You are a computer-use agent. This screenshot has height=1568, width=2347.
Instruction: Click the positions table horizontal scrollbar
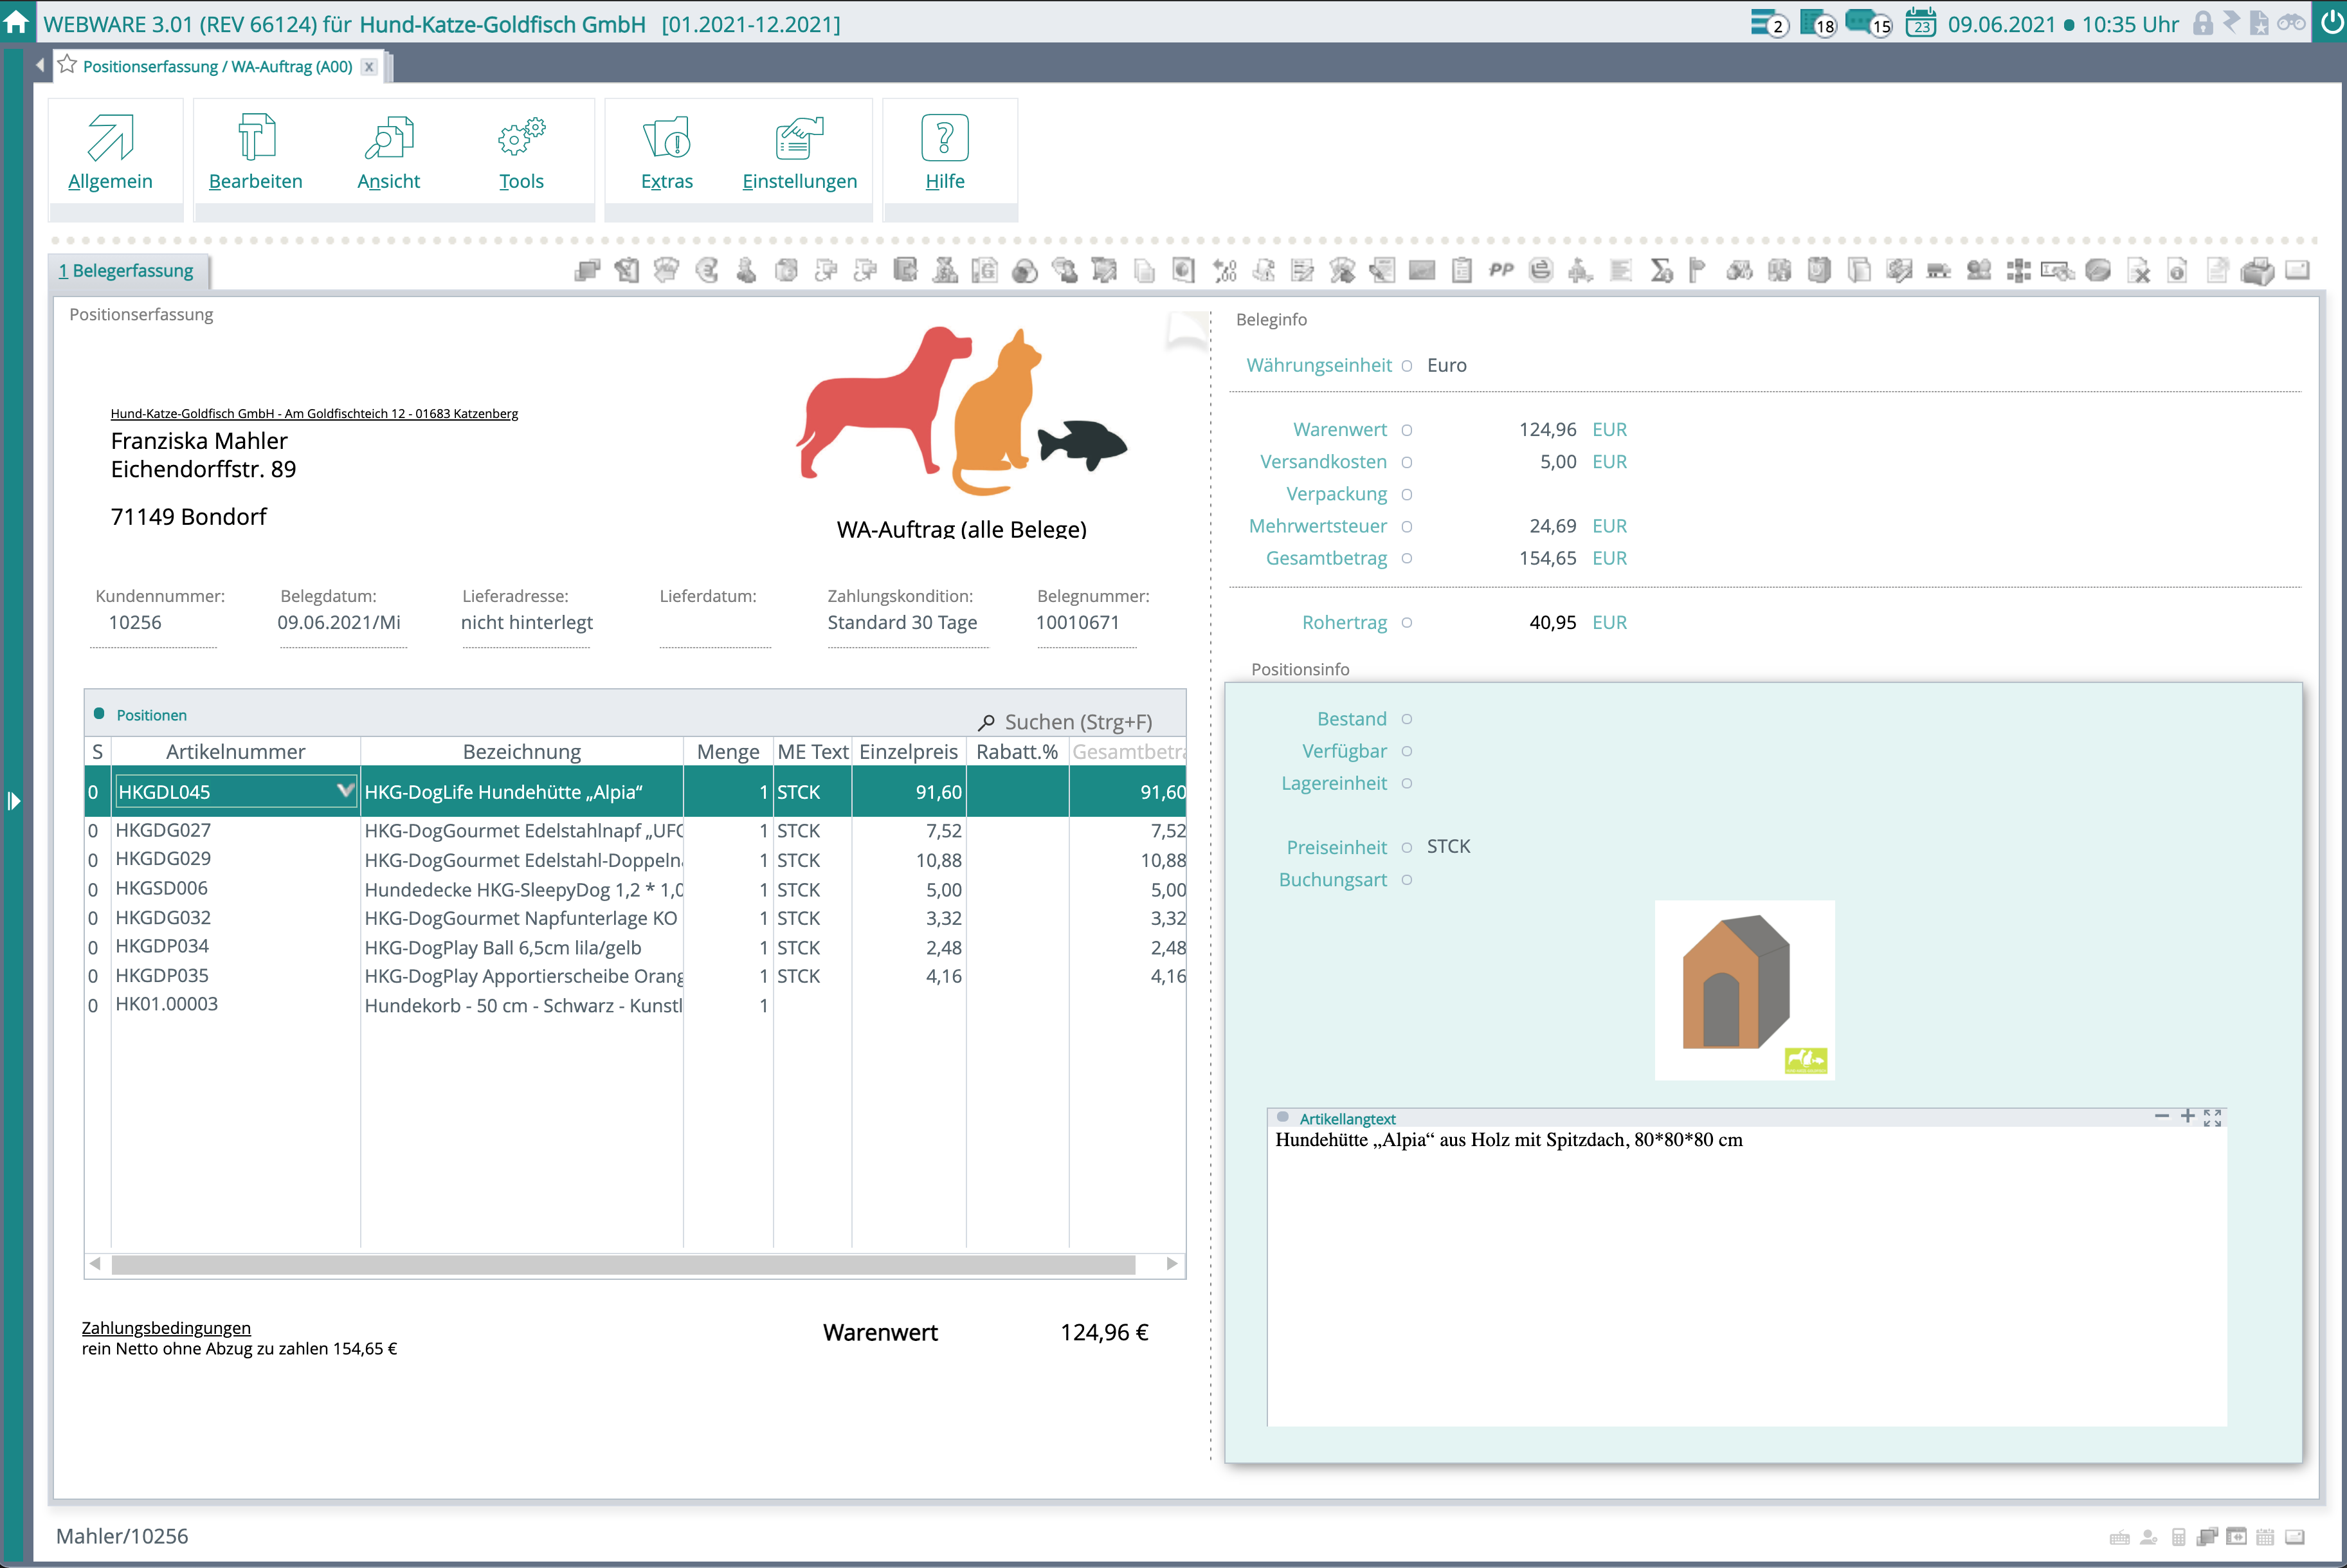pyautogui.click(x=622, y=1264)
